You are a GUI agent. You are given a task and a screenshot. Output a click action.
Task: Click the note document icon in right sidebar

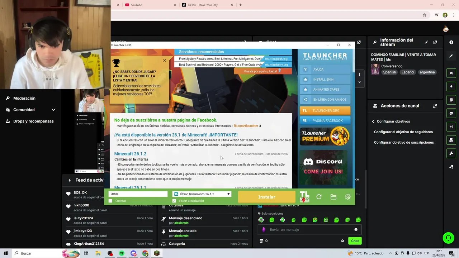click(451, 100)
